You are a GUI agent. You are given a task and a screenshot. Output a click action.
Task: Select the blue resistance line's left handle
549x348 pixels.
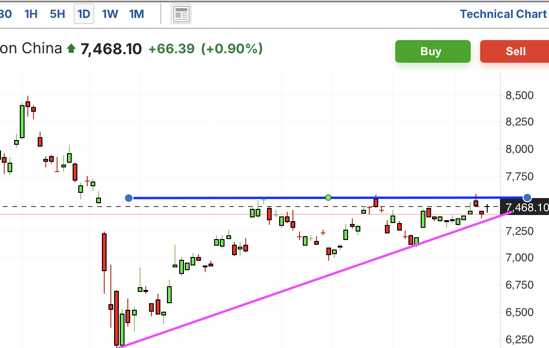coord(129,198)
